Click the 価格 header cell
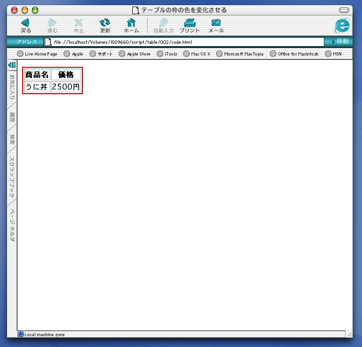Screen dimensions: 362x347 tap(66, 74)
